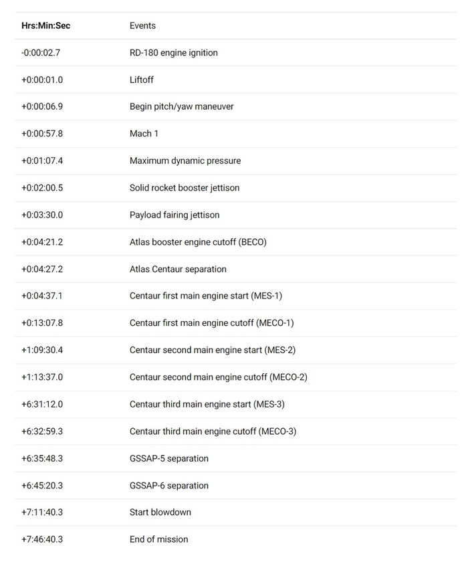Click the Hrs:Min:Sec column header
468x578 pixels.
pos(45,25)
